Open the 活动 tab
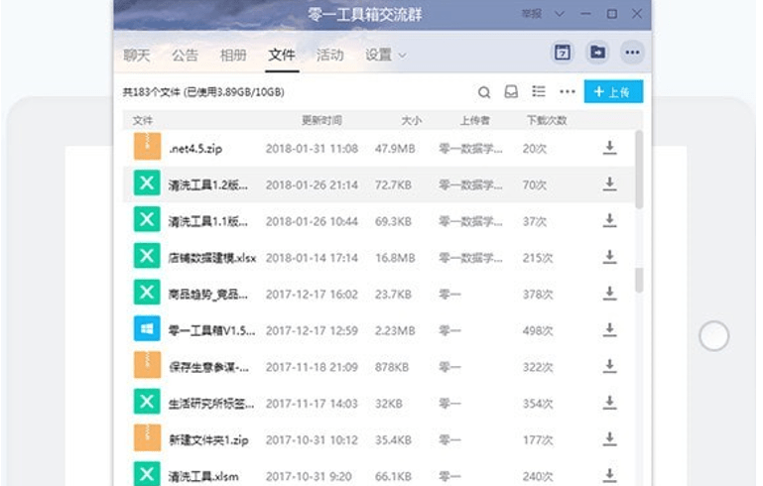 [330, 55]
